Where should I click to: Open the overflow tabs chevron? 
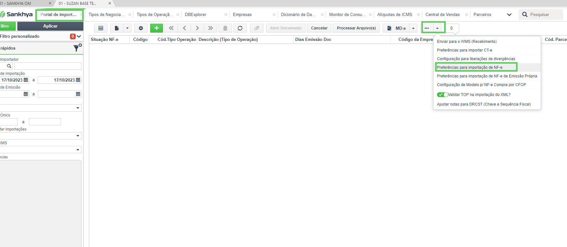(509, 15)
